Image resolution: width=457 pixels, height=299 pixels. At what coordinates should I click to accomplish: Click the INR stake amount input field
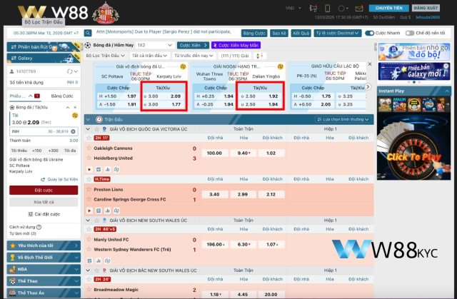(29, 131)
